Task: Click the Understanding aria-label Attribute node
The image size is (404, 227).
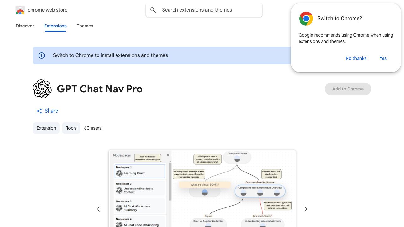Action: pyautogui.click(x=263, y=223)
